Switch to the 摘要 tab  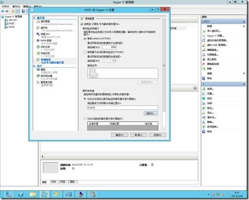(45, 182)
